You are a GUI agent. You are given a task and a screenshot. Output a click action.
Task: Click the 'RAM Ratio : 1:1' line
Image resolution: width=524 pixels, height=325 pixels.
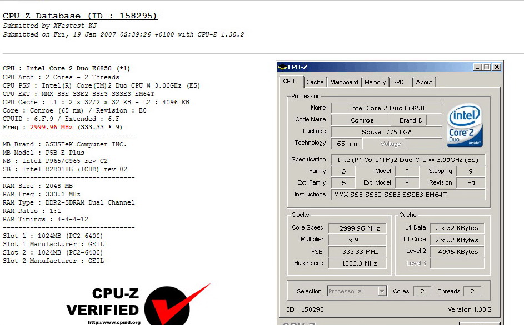click(x=32, y=211)
